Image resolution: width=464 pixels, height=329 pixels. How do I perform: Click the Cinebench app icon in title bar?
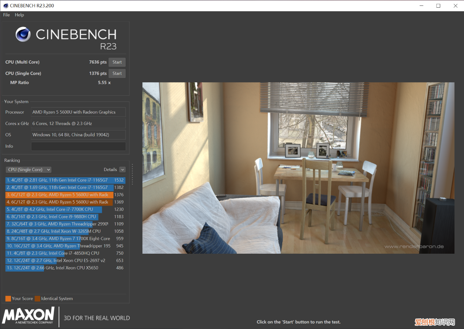(5, 5)
